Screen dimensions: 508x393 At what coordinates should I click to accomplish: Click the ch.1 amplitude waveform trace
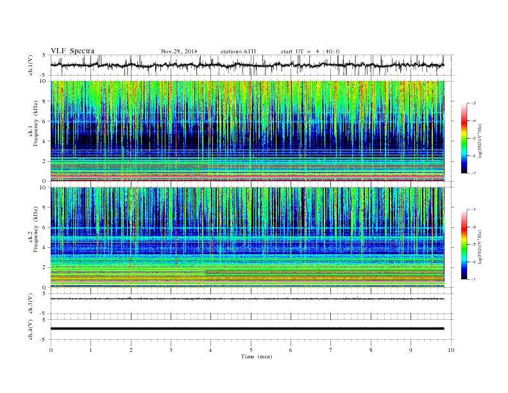(247, 65)
